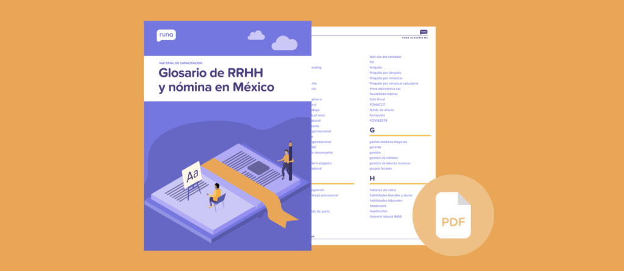Screen dimensions: 624x271
Task: Jump to the 'H' section heading
Action: coord(372,178)
